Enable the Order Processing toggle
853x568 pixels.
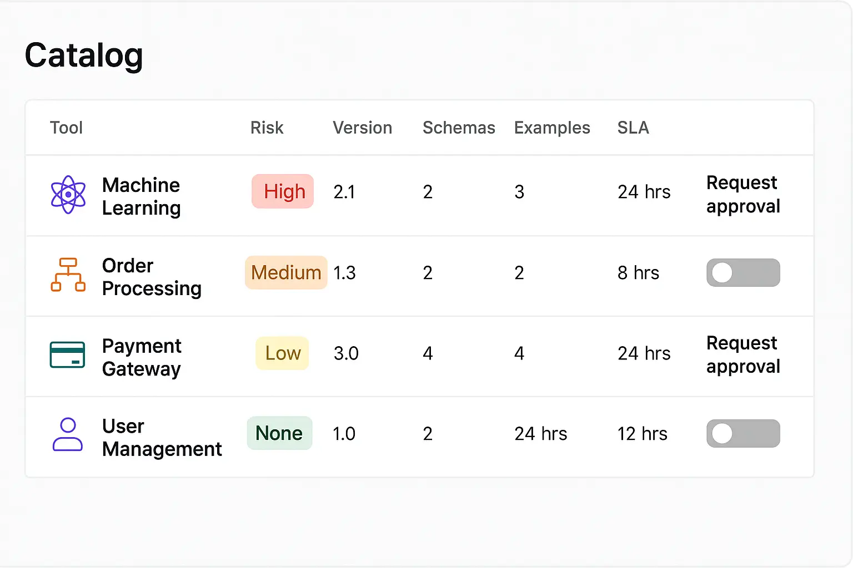743,272
